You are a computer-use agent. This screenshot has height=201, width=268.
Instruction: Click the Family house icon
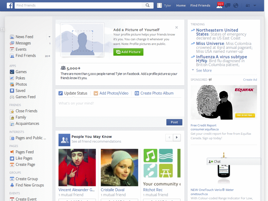coord(12,118)
